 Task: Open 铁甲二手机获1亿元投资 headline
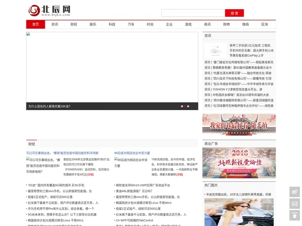(x=250, y=46)
